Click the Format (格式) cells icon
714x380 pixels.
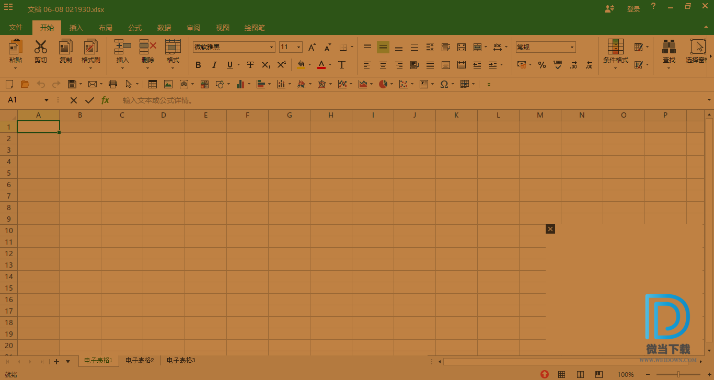pos(173,47)
